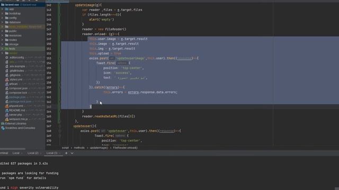Click the 'reader = new FileReader()' line
Image resolution: width=339 pixels, height=190 pixels.
tap(104, 29)
